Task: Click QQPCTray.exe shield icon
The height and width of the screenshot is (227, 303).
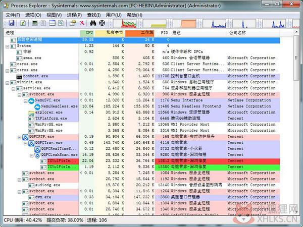Action: [31, 143]
